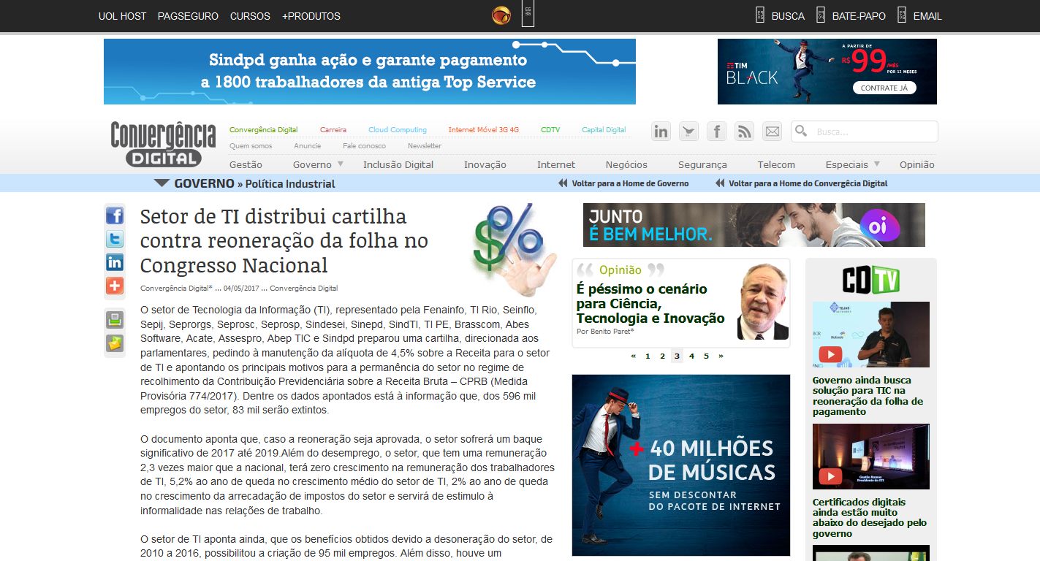Click CONTRATE JÁ button in TIM ad

pyautogui.click(x=884, y=88)
